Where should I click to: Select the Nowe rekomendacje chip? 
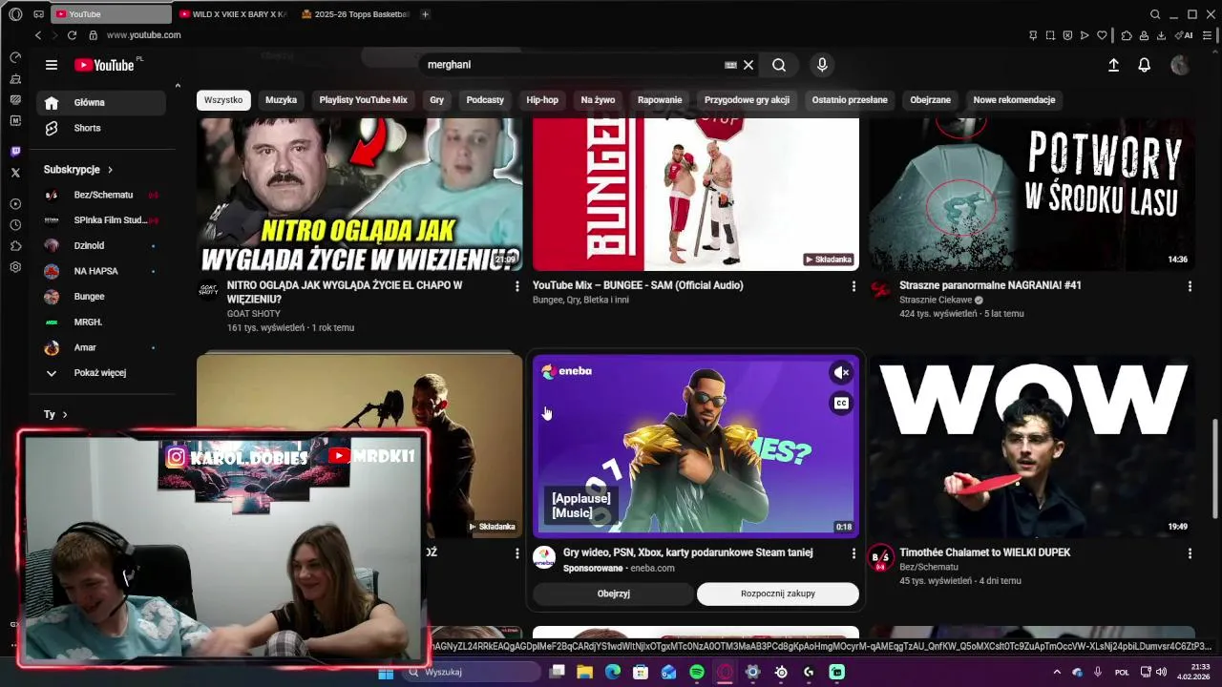tap(1014, 99)
